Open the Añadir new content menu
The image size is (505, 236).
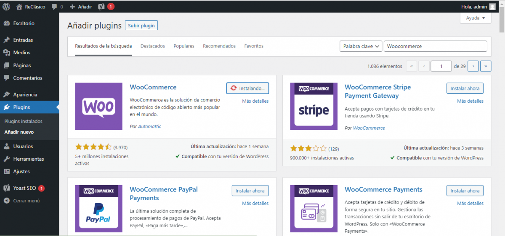(81, 7)
